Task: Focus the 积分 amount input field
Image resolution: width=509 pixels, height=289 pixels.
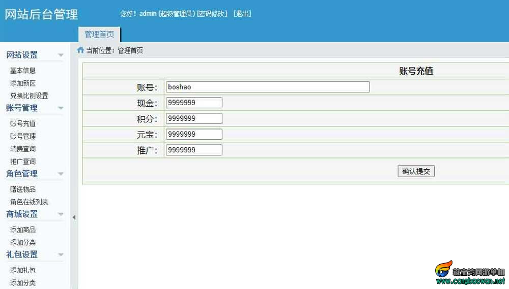Action: [194, 118]
